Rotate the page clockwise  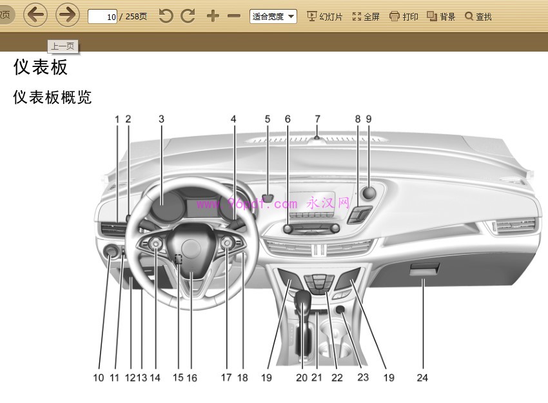pos(188,16)
